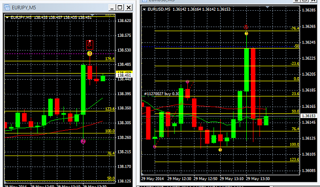Click the 123.6 Fibonacci label on EURUSD chart
This screenshot has width=320, height=187.
294,159
